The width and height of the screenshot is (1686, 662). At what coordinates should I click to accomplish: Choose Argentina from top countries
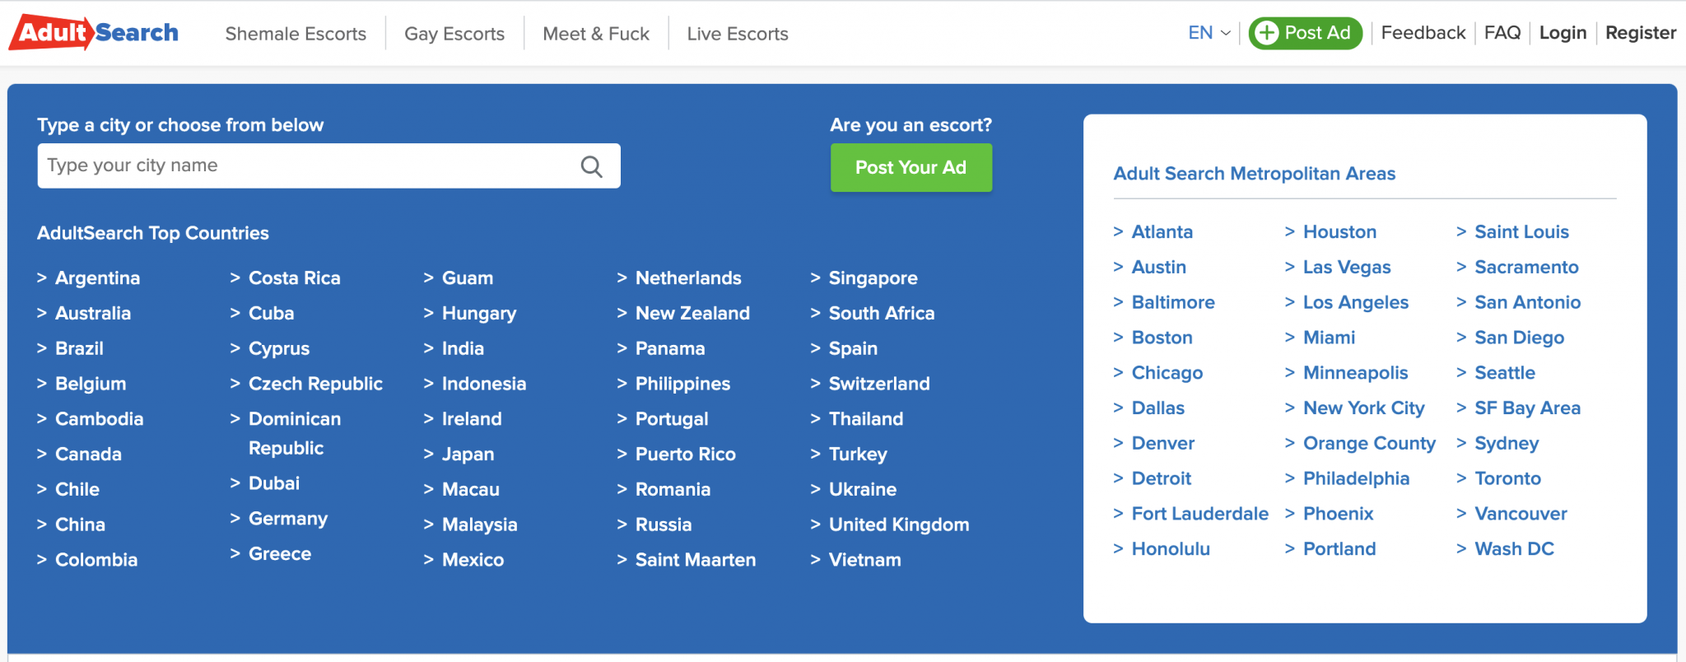(x=97, y=278)
